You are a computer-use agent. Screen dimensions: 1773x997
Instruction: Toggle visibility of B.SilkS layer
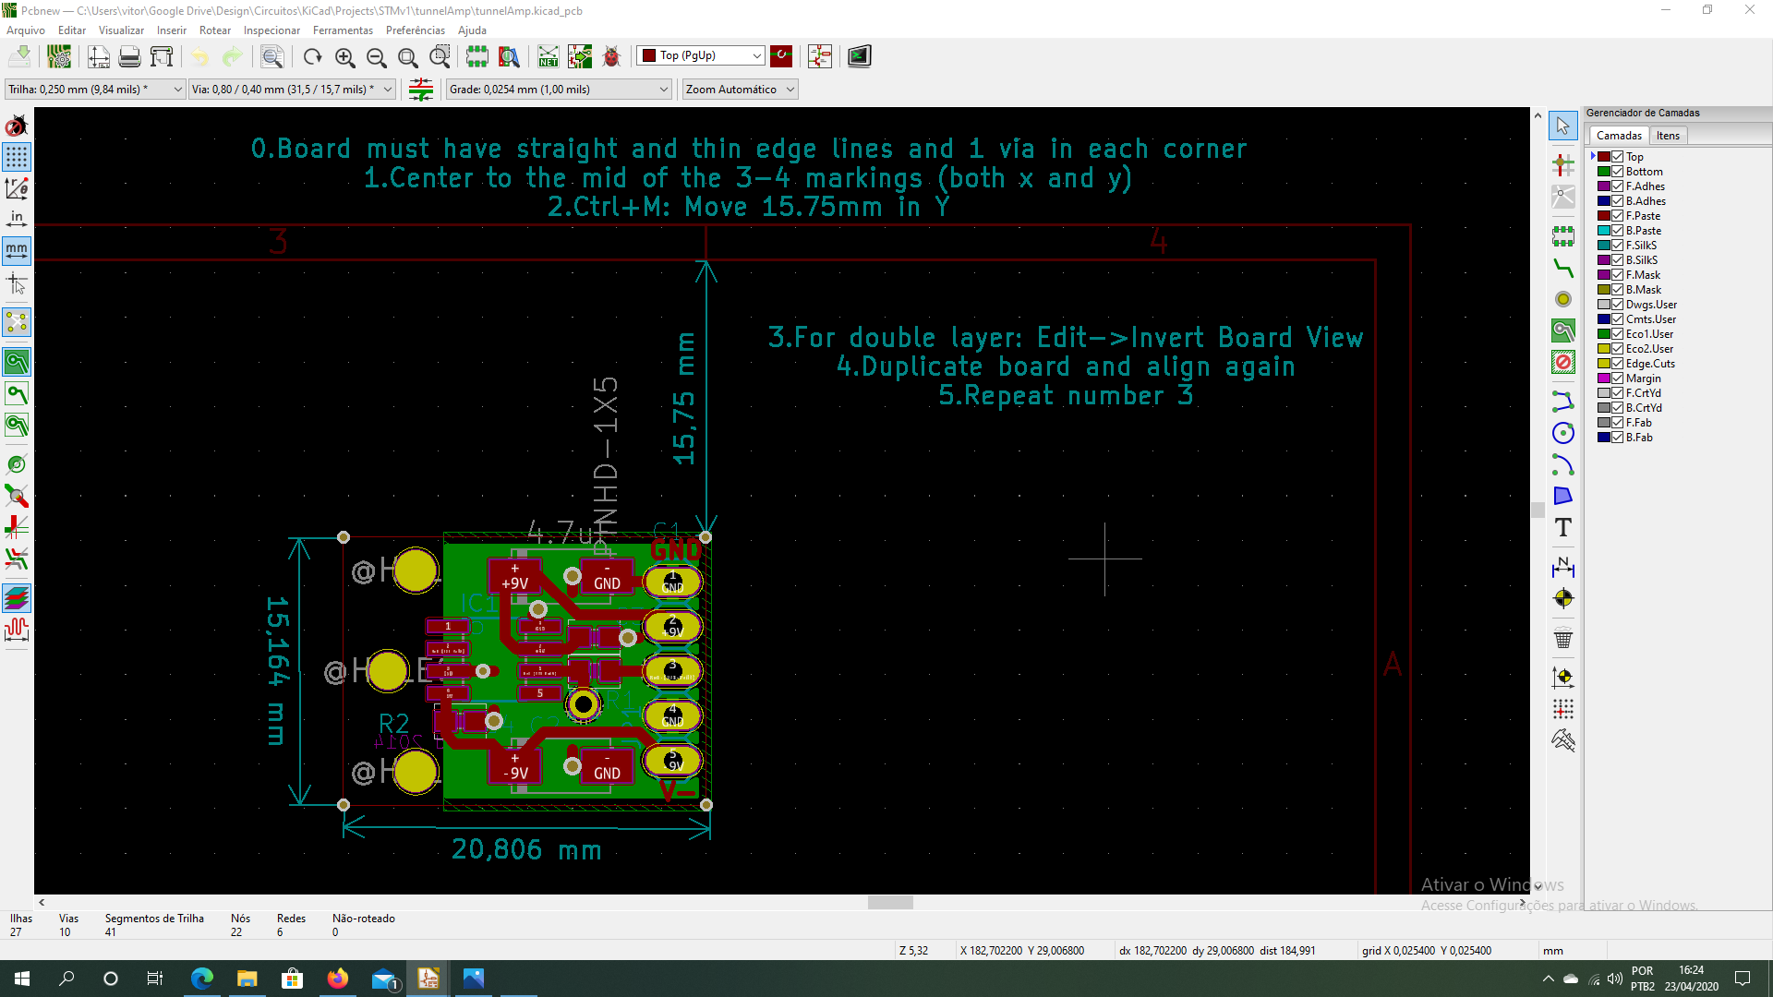(1619, 259)
